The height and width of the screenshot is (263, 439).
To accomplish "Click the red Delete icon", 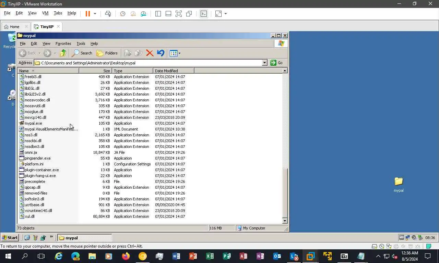I will point(150,53).
